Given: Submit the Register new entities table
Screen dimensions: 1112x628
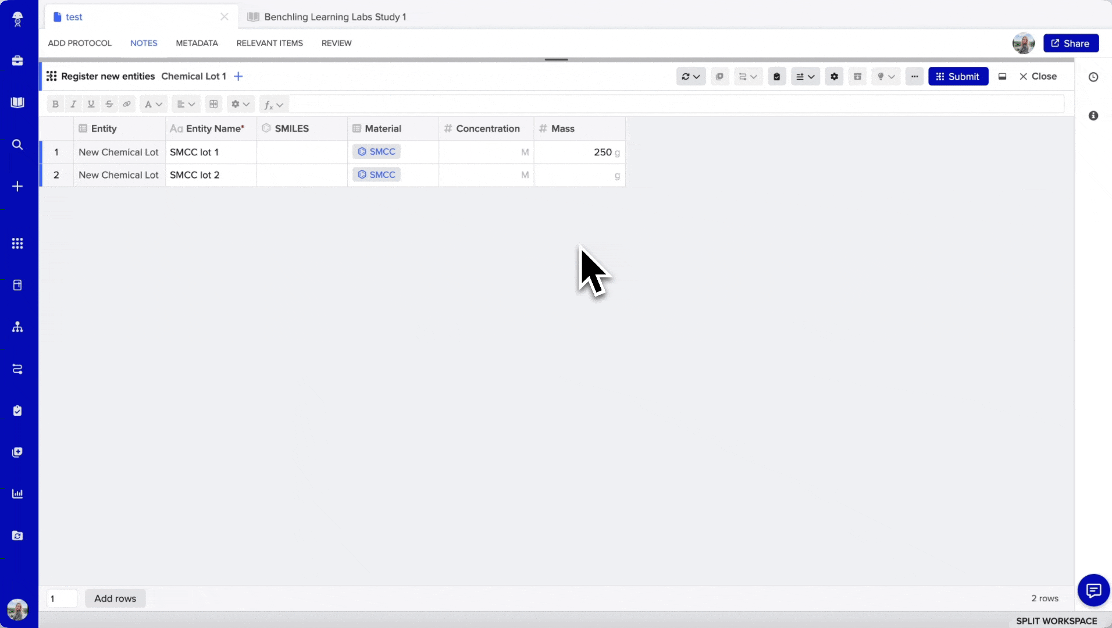Looking at the screenshot, I should 958,76.
